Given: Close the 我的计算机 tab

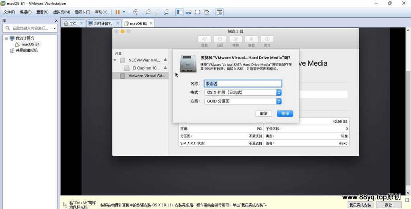Looking at the screenshot, I should click(118, 23).
